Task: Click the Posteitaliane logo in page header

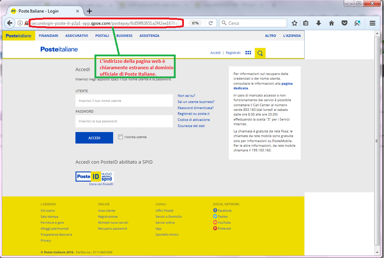Action: (x=59, y=50)
